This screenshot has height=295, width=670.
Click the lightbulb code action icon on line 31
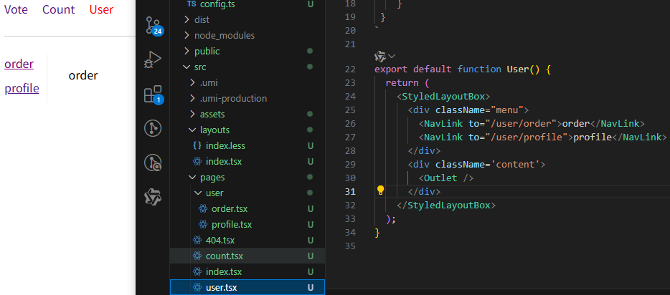coord(380,190)
